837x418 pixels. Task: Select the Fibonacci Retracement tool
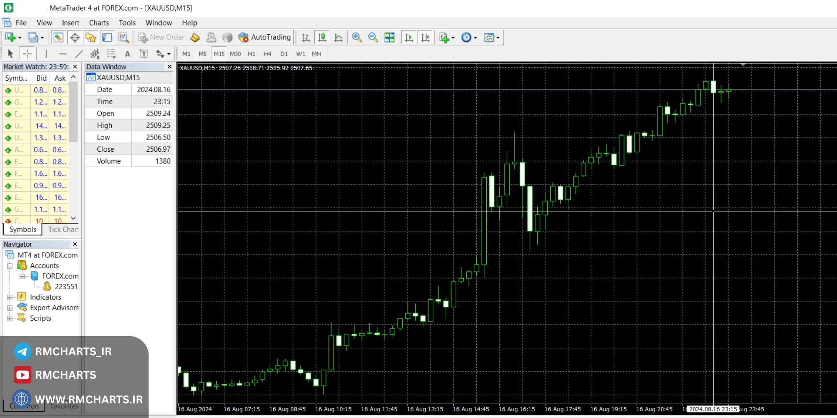coord(111,54)
